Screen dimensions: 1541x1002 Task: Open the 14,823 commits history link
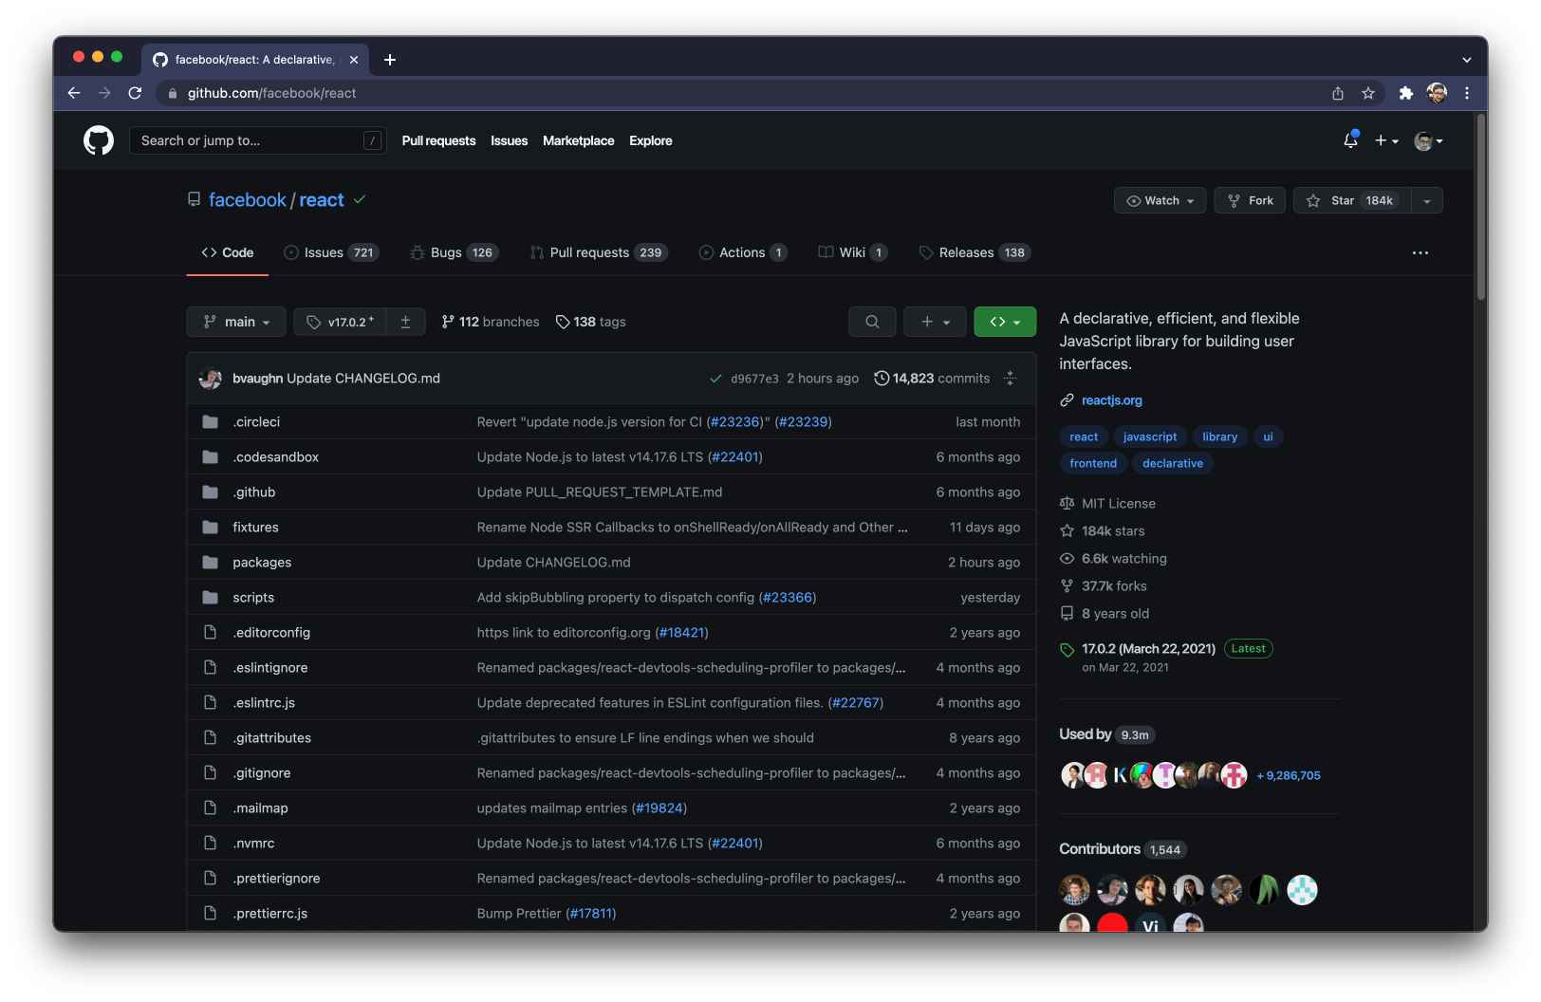932,378
